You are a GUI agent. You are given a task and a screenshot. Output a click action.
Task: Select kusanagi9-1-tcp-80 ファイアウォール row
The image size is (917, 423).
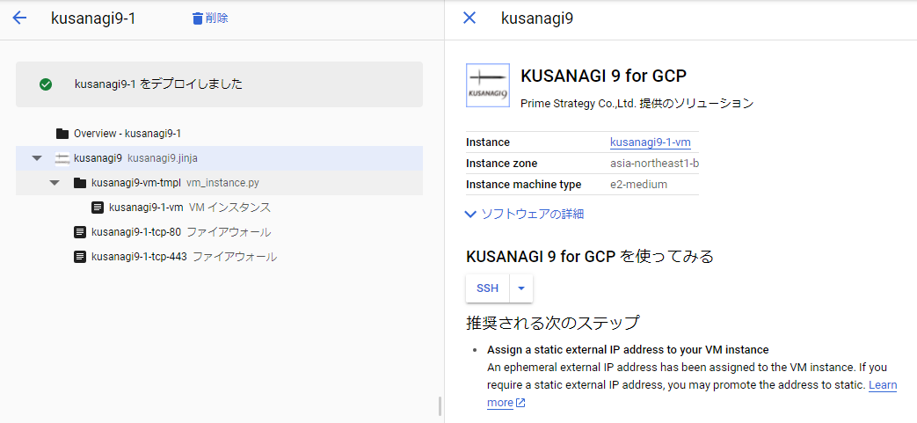219,232
